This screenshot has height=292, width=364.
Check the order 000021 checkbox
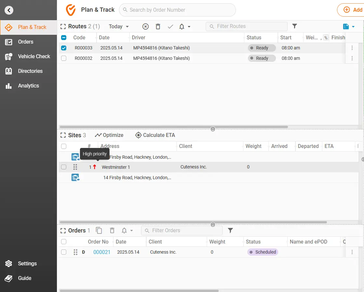[x=64, y=252]
